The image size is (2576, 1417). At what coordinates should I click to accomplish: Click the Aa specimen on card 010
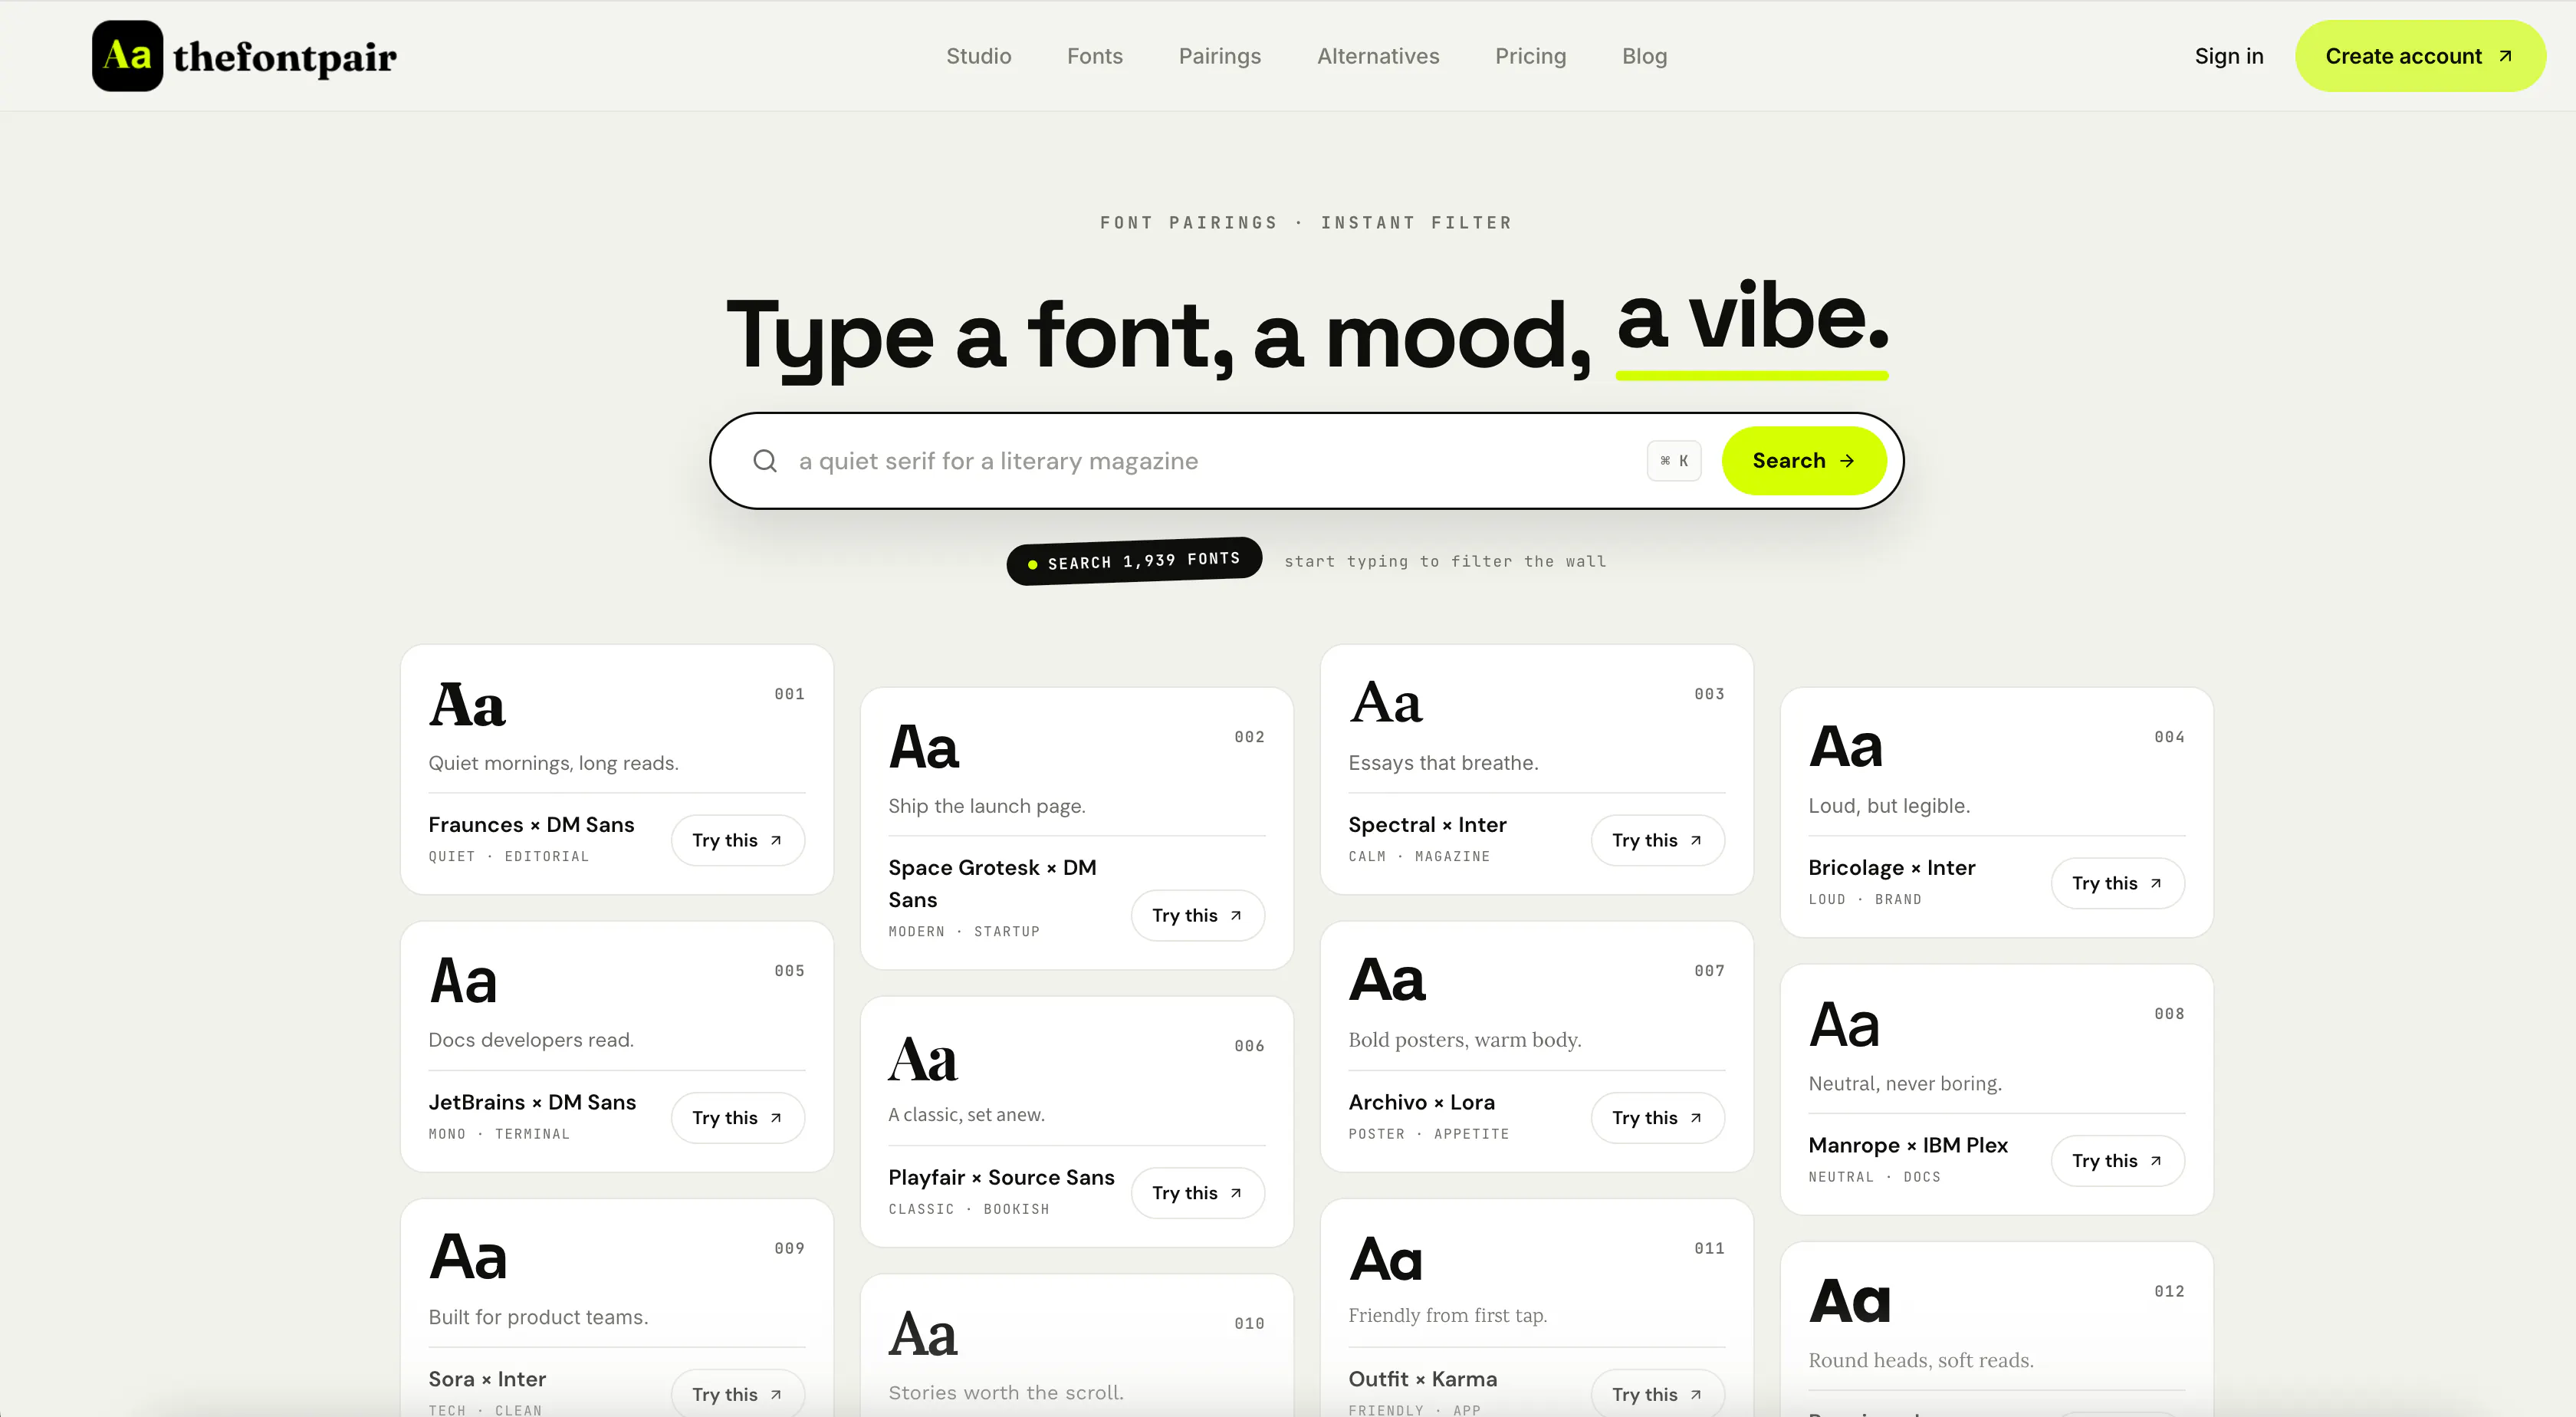tap(923, 1333)
